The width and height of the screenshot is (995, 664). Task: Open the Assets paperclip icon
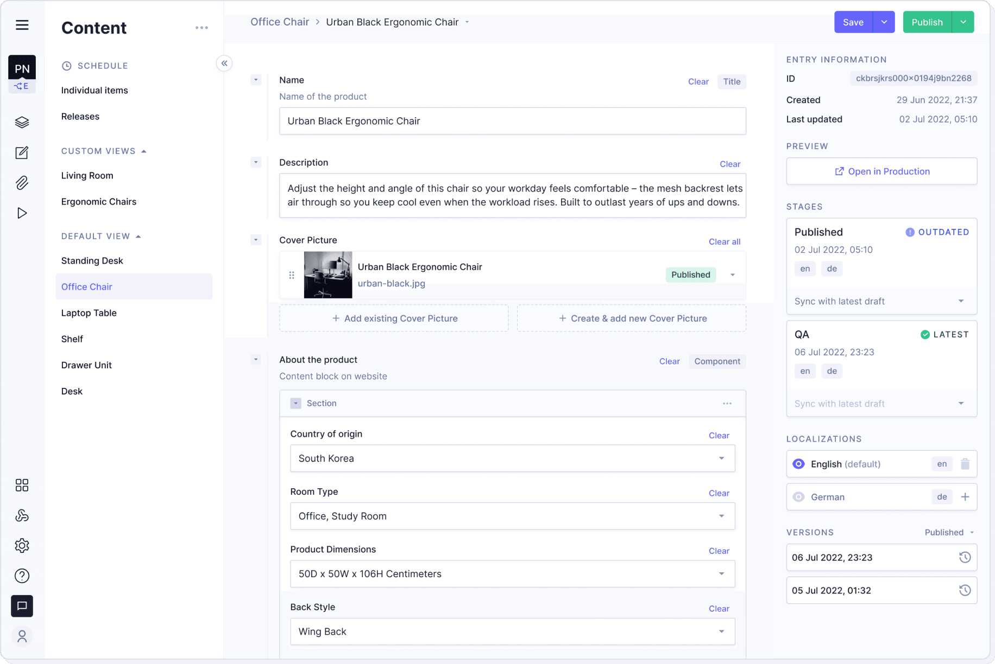(x=22, y=183)
